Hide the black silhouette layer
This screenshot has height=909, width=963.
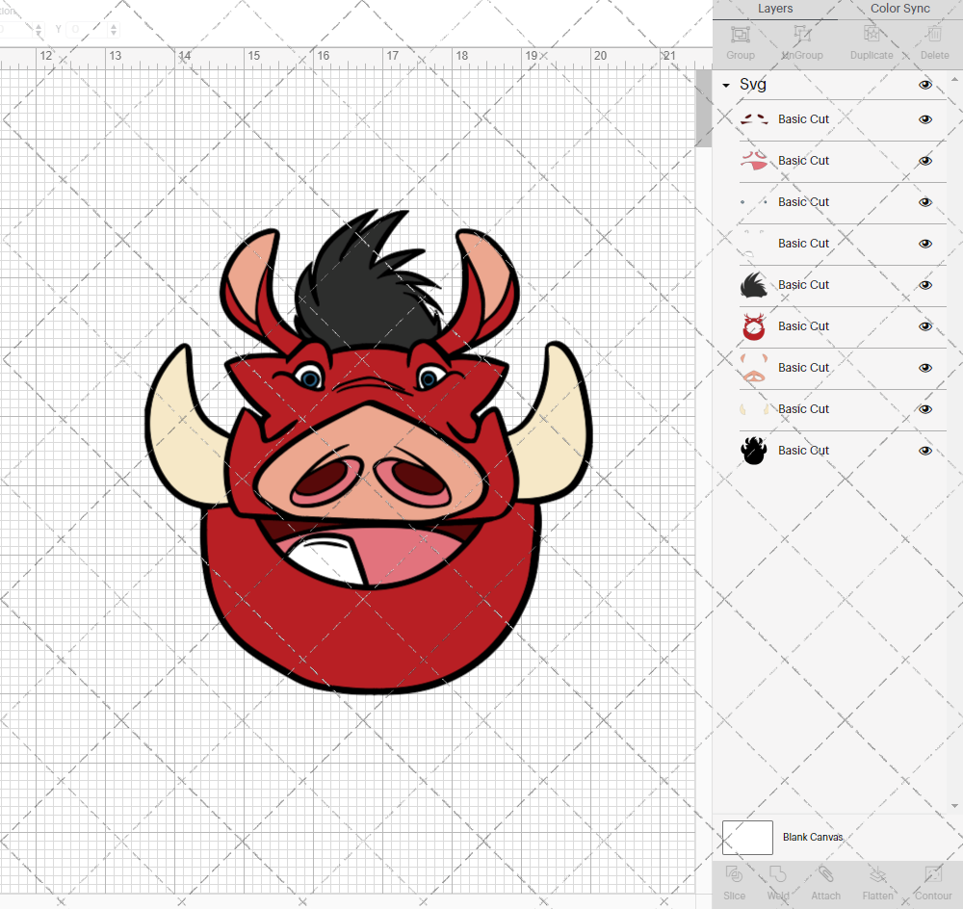pyautogui.click(x=924, y=451)
